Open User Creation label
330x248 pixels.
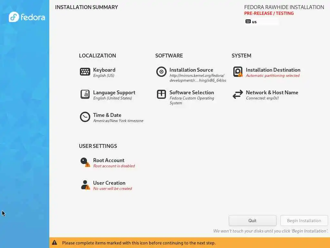109,183
